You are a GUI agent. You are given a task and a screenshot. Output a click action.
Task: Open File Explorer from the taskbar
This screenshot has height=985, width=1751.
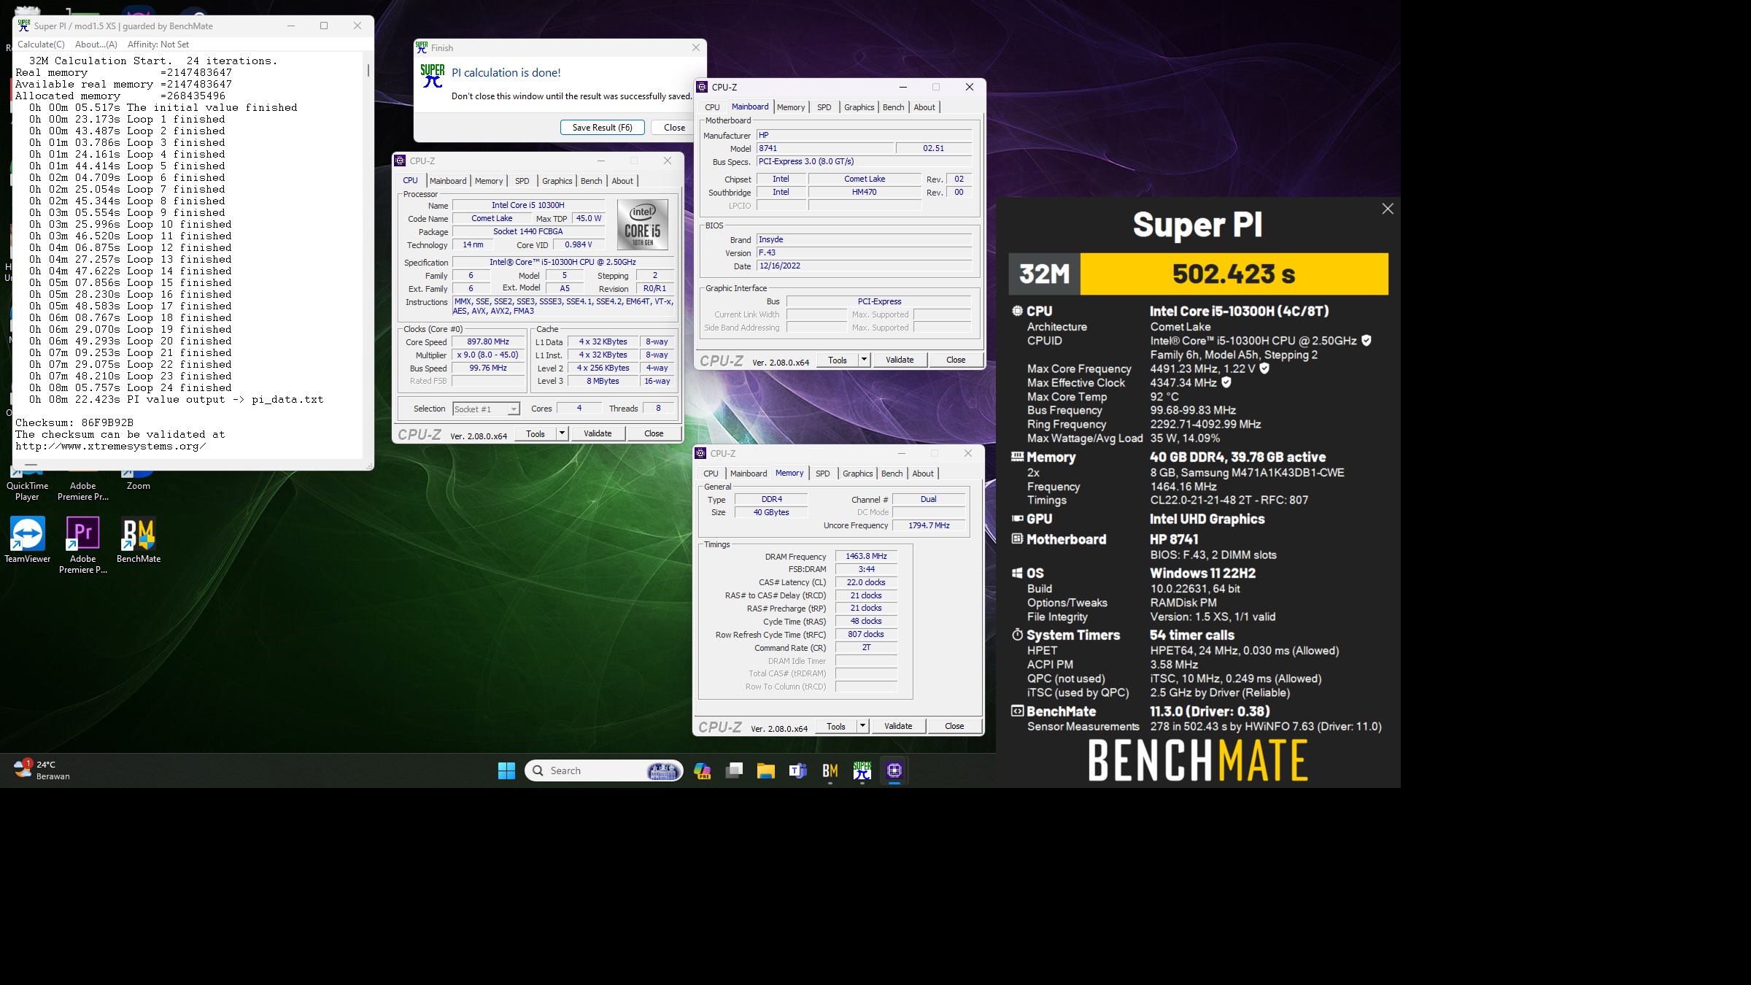pyautogui.click(x=765, y=770)
